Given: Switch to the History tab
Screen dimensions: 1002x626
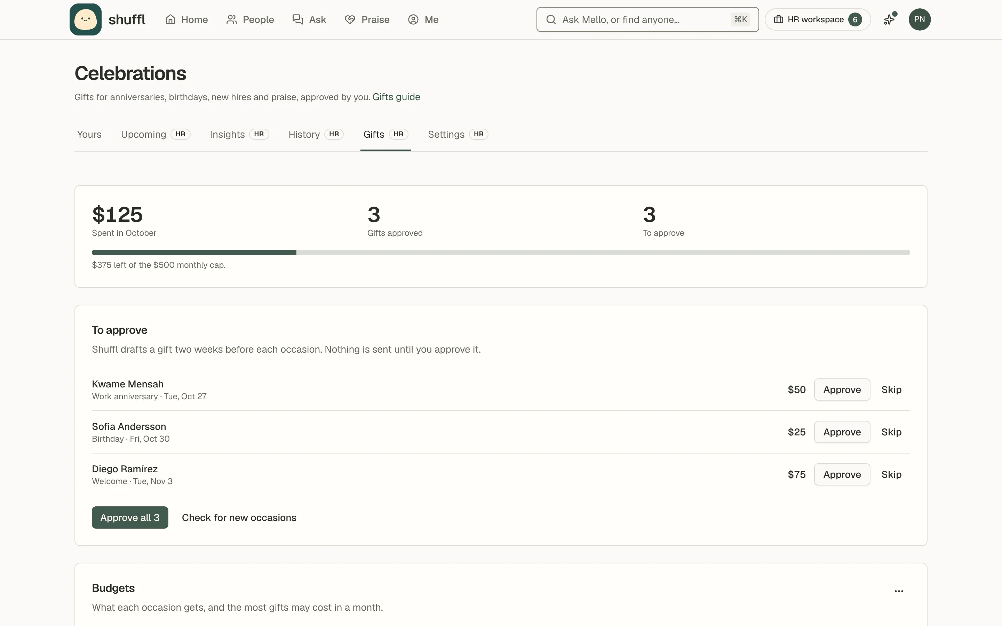Looking at the screenshot, I should pyautogui.click(x=316, y=135).
